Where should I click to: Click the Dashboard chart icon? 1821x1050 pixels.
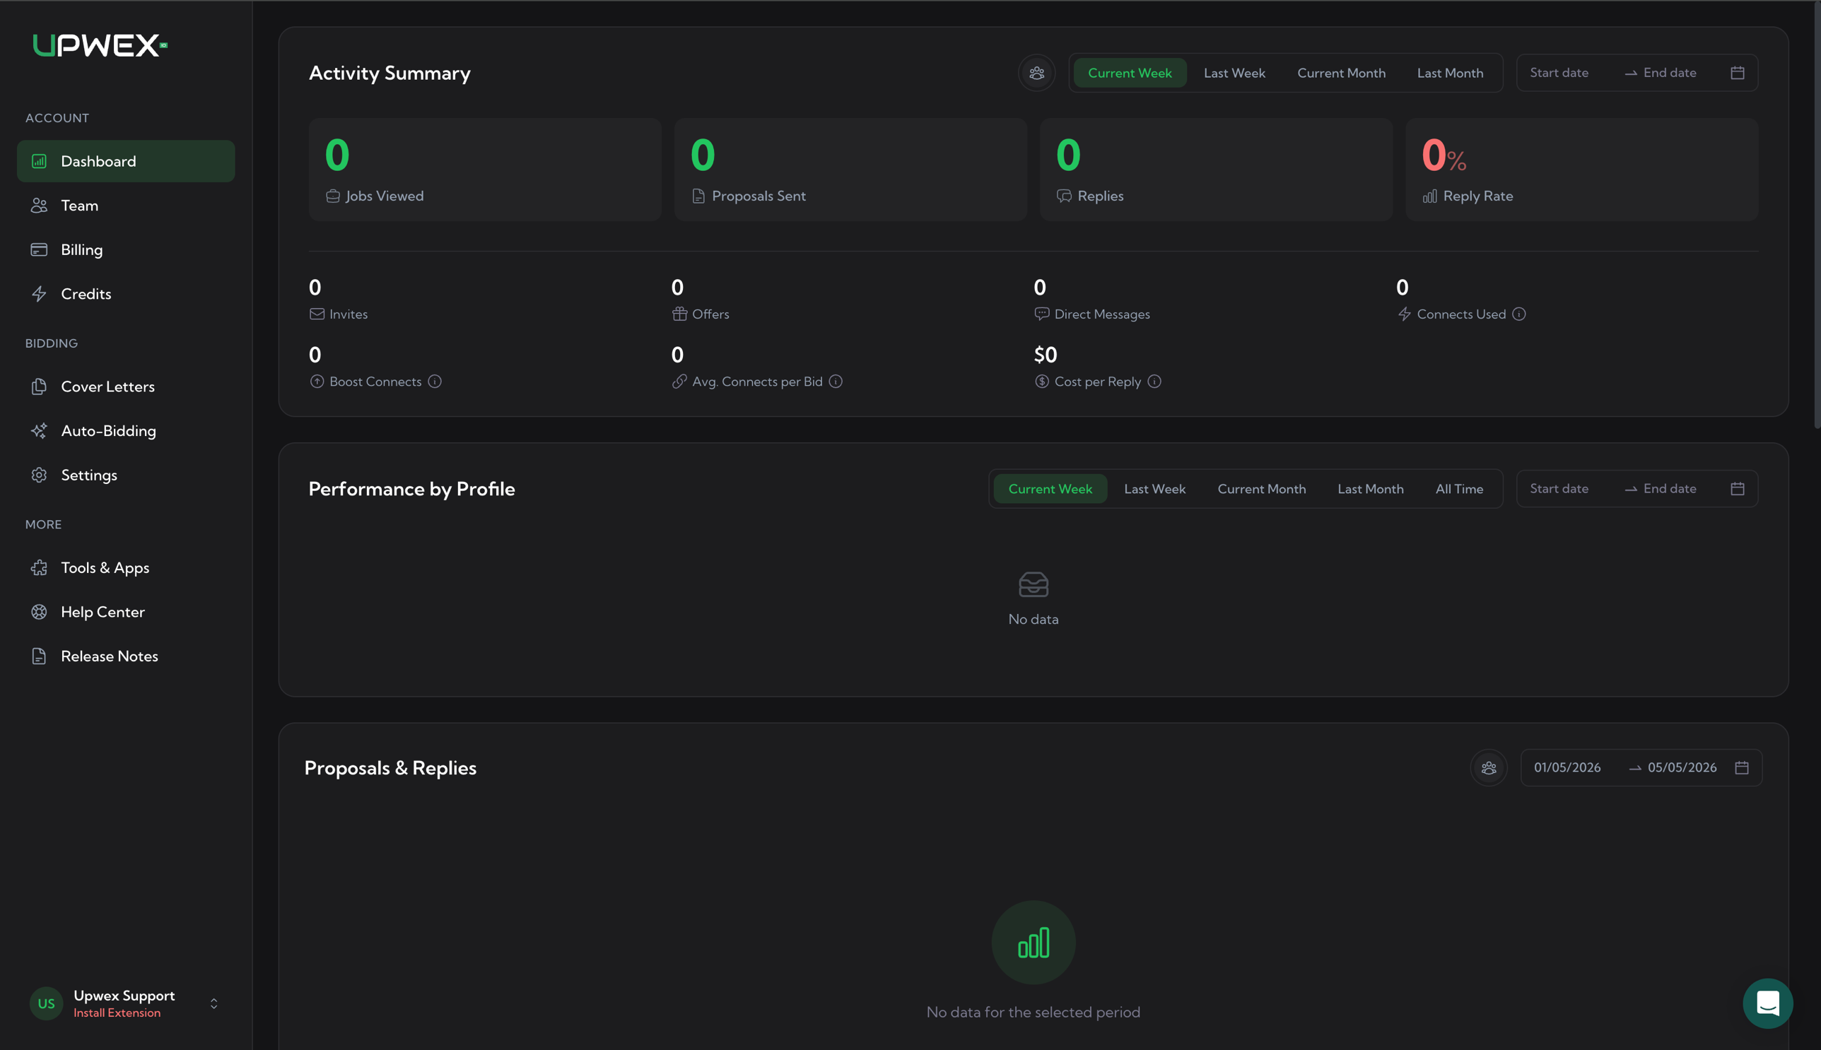(39, 161)
